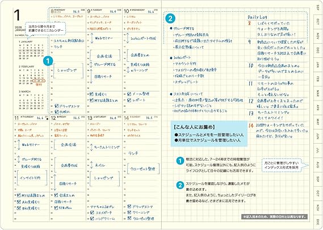The image size is (323, 230).
Task: Toggle the ハンドクリーム checkbox on Saturday 13
Action: click(92, 219)
